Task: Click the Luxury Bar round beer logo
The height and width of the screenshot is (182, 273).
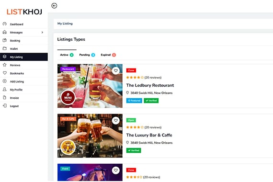Action: click(68, 147)
